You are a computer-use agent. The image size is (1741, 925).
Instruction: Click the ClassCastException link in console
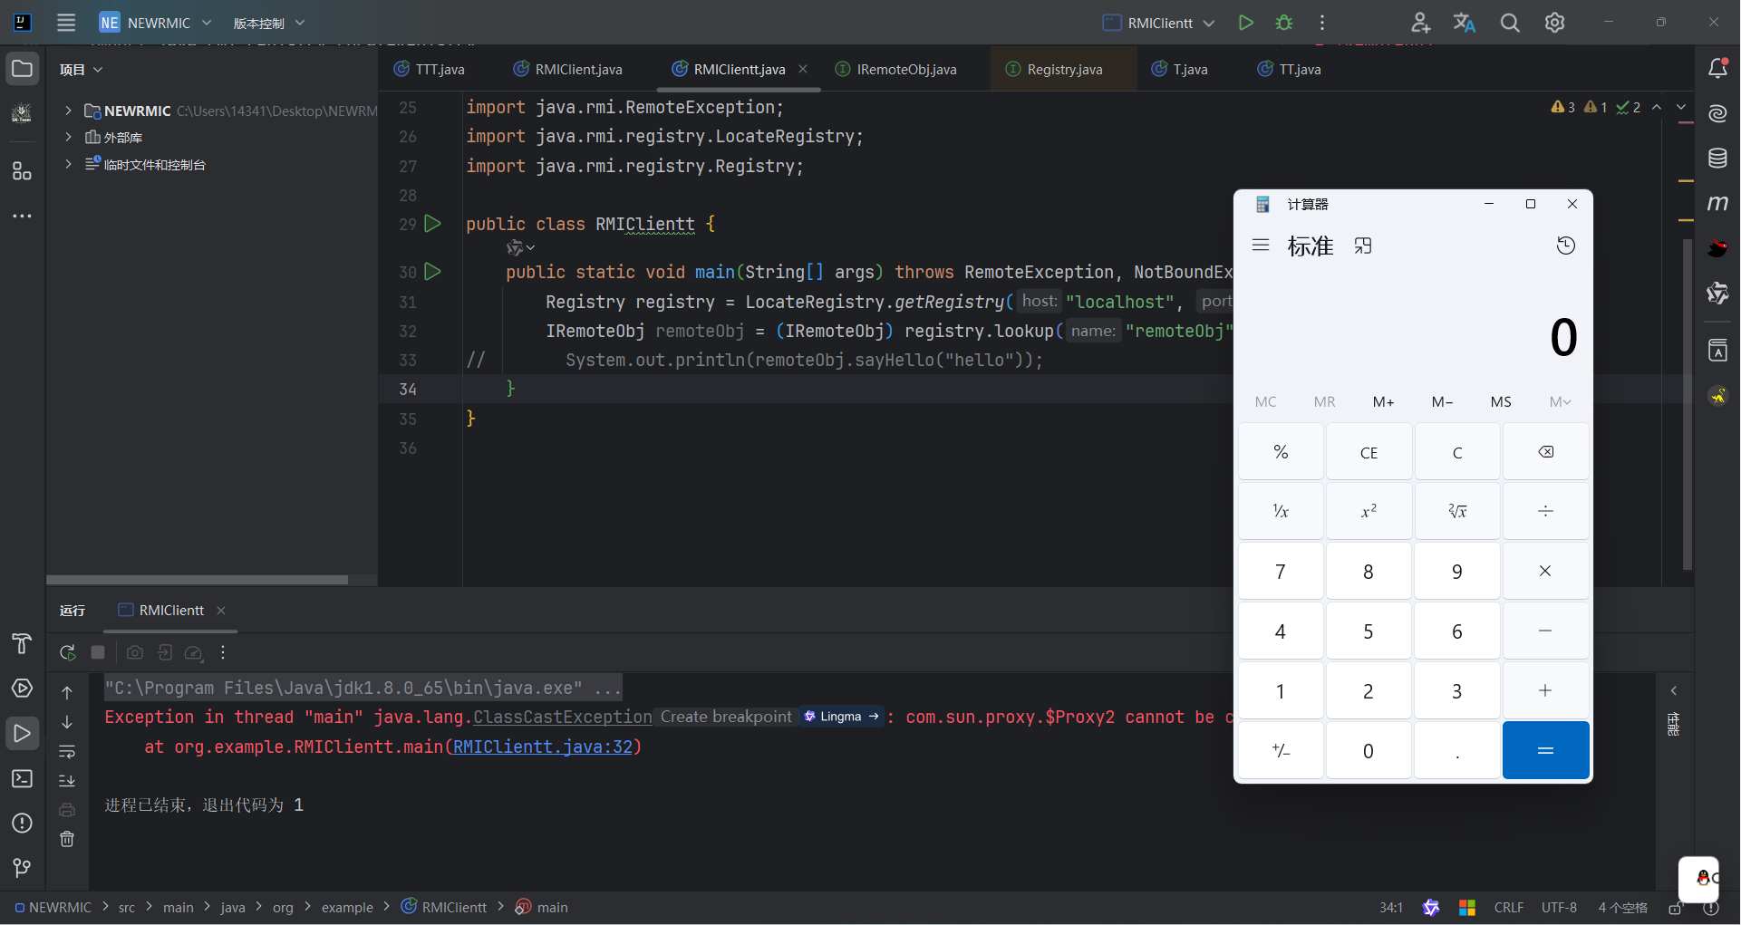pyautogui.click(x=562, y=718)
